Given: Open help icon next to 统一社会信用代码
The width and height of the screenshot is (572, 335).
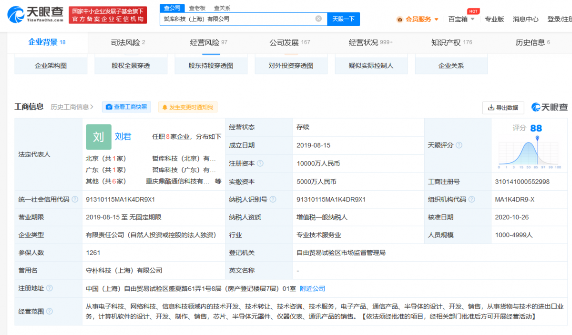Looking at the screenshot, I should click(x=75, y=199).
